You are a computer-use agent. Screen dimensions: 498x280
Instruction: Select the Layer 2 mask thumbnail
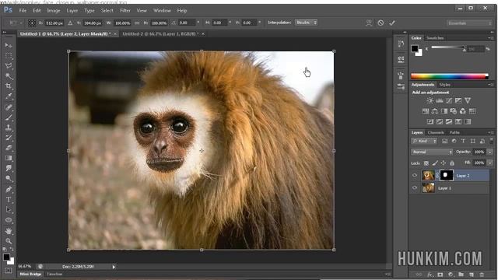coord(446,175)
